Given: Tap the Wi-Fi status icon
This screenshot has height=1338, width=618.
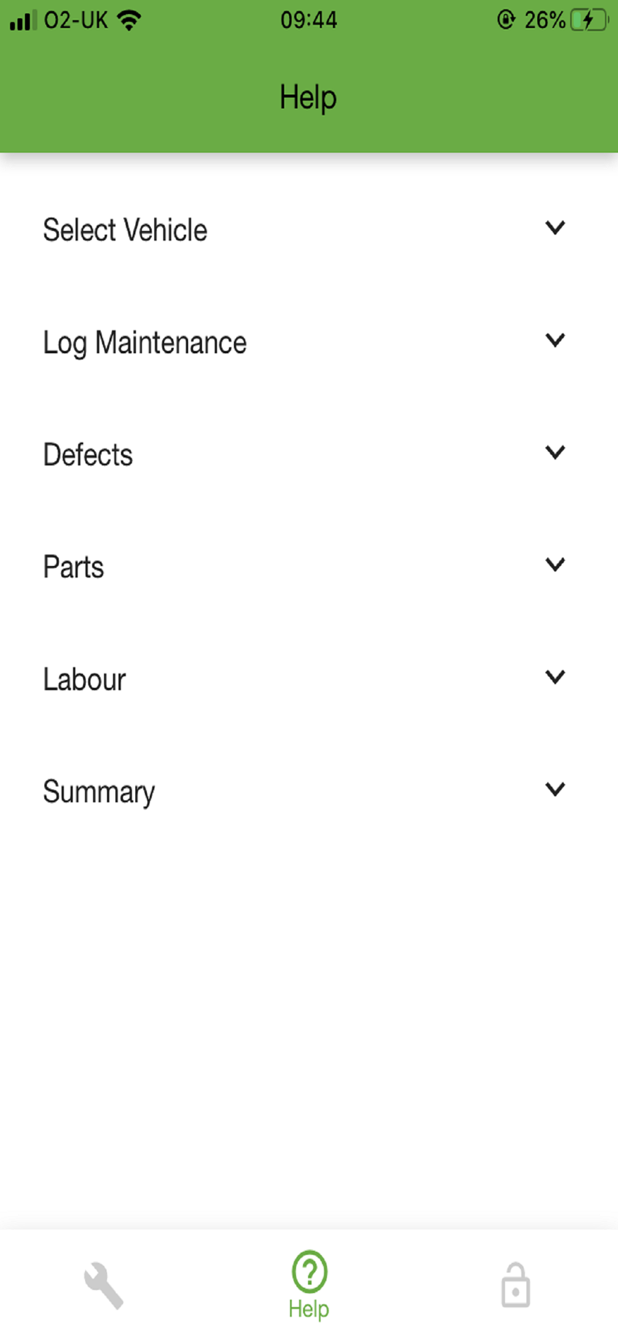Looking at the screenshot, I should 129,20.
